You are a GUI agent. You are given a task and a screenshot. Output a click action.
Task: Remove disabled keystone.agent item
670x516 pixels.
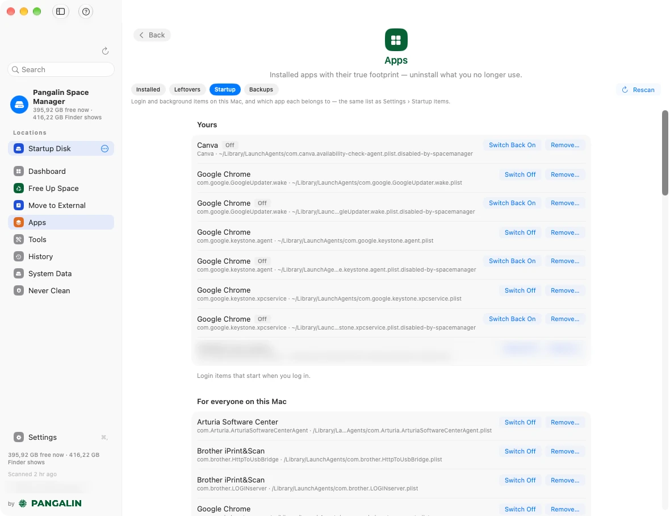point(565,261)
